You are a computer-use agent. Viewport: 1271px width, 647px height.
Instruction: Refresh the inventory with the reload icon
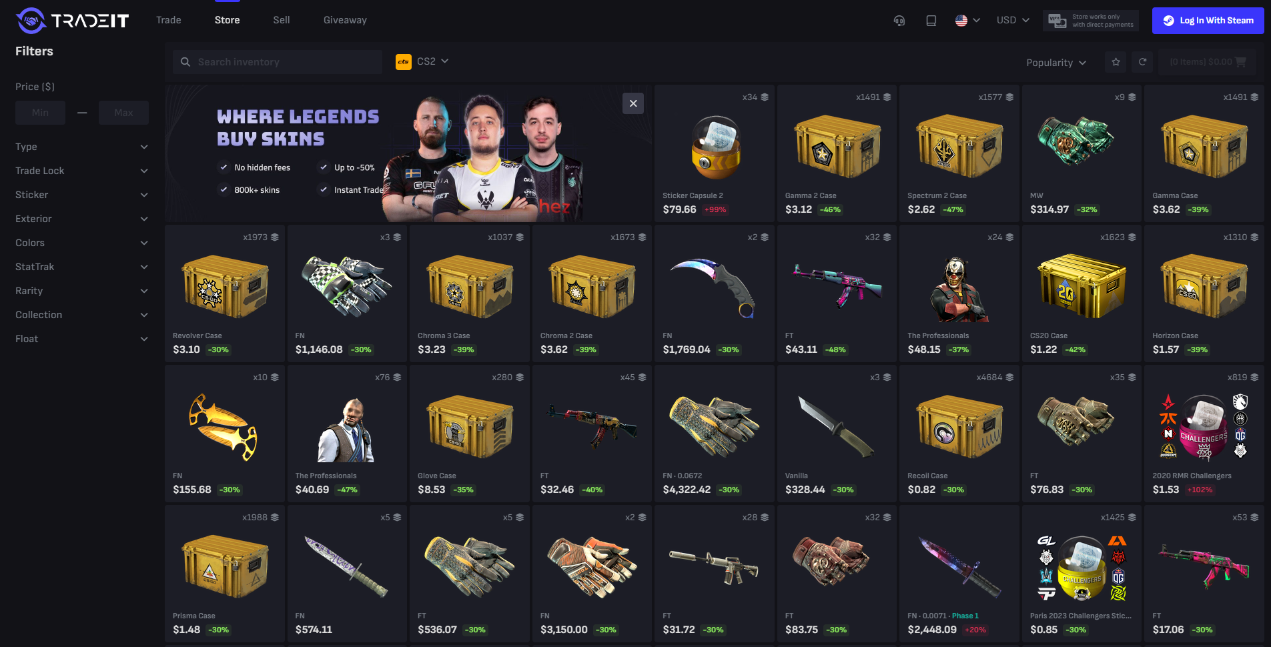click(1142, 62)
